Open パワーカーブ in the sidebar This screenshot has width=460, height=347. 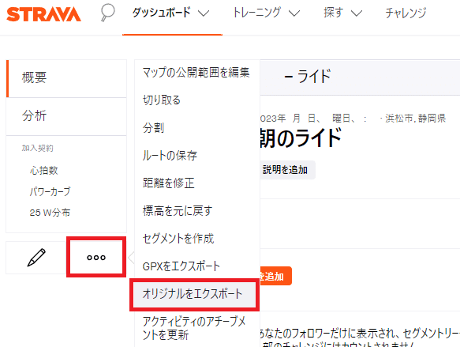50,191
